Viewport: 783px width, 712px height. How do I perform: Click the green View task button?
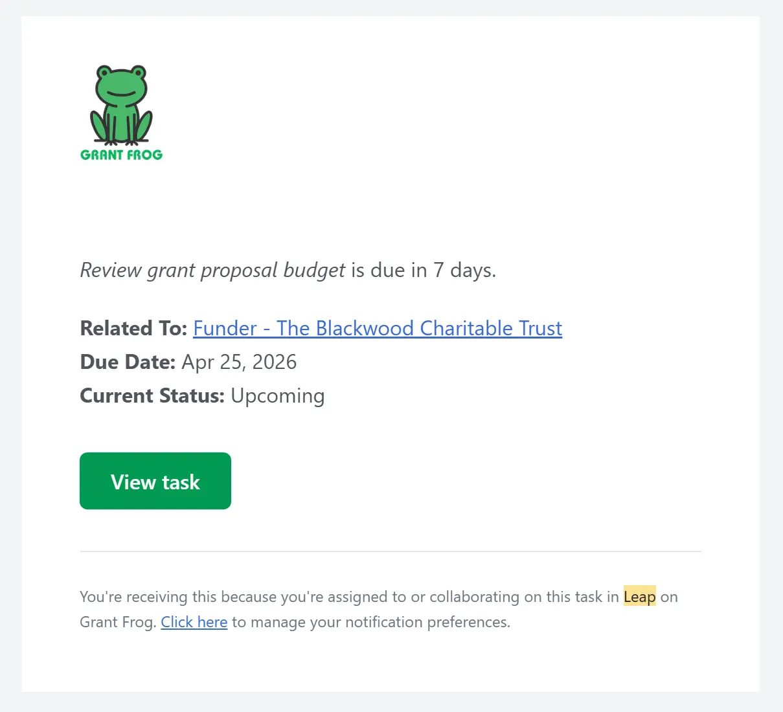155,481
